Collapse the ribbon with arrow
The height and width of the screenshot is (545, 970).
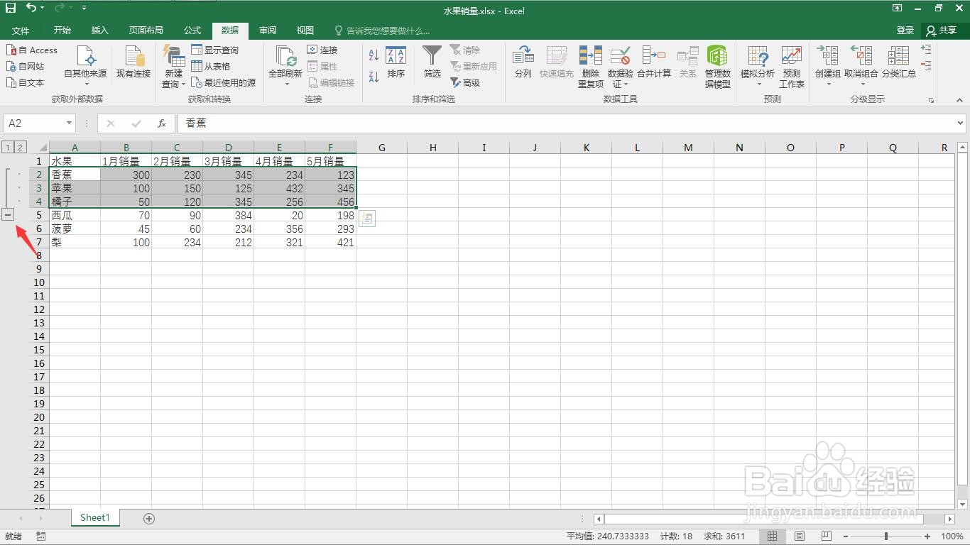point(960,101)
